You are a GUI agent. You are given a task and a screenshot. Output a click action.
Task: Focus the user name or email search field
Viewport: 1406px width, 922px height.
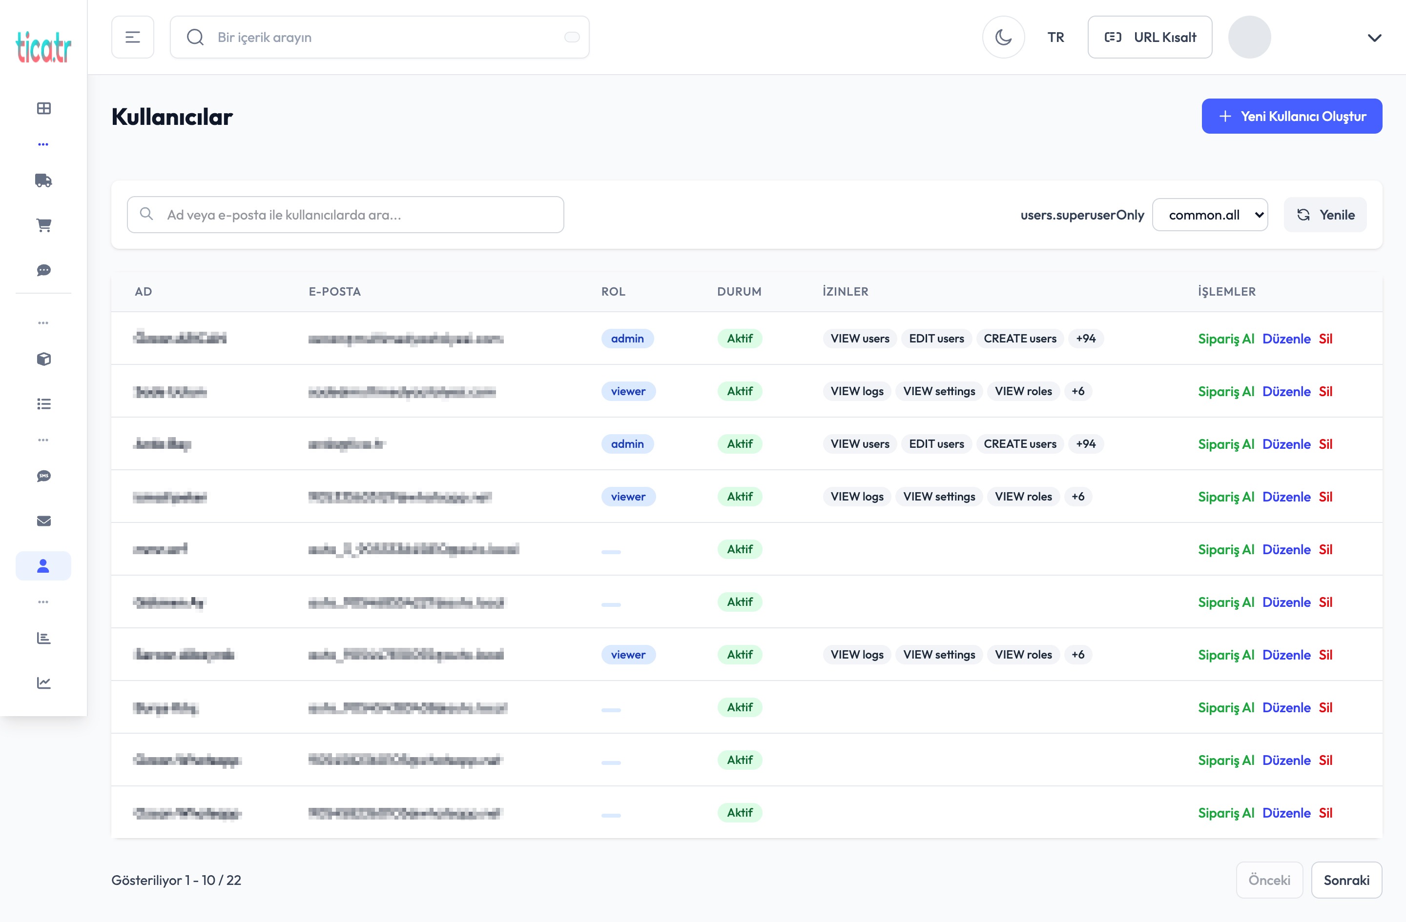[345, 215]
